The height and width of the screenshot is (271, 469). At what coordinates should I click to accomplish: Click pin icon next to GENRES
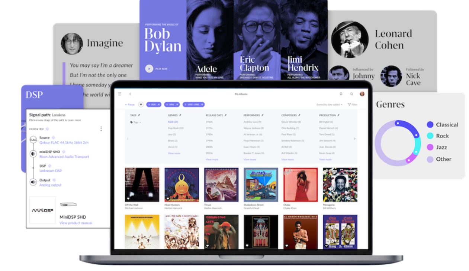[x=180, y=115]
